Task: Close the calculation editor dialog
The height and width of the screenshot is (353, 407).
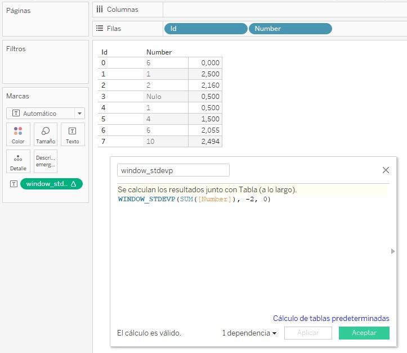Action: point(386,170)
